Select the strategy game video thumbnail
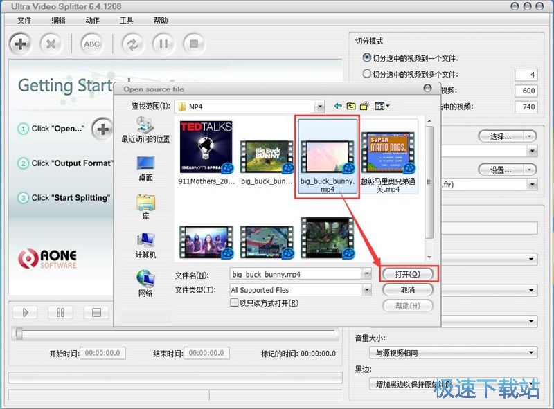554x409 pixels. [x=267, y=242]
